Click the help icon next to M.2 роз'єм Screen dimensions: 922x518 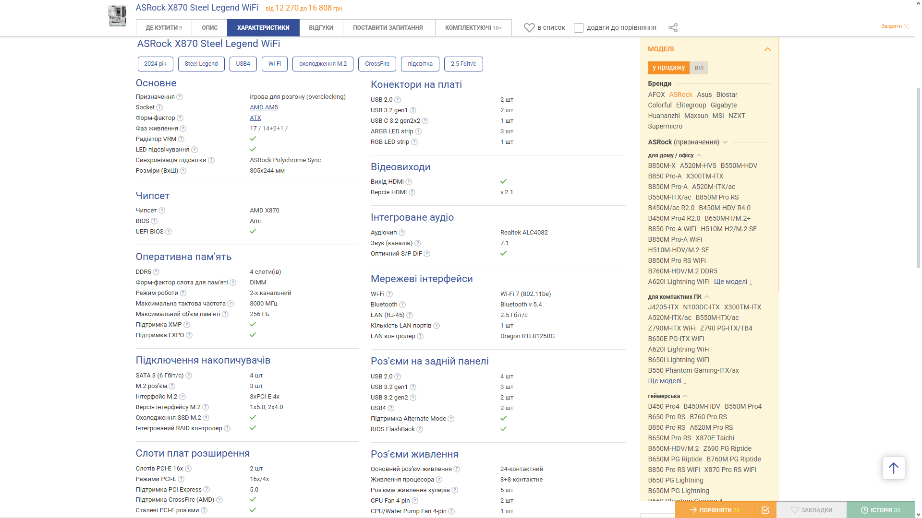(172, 386)
